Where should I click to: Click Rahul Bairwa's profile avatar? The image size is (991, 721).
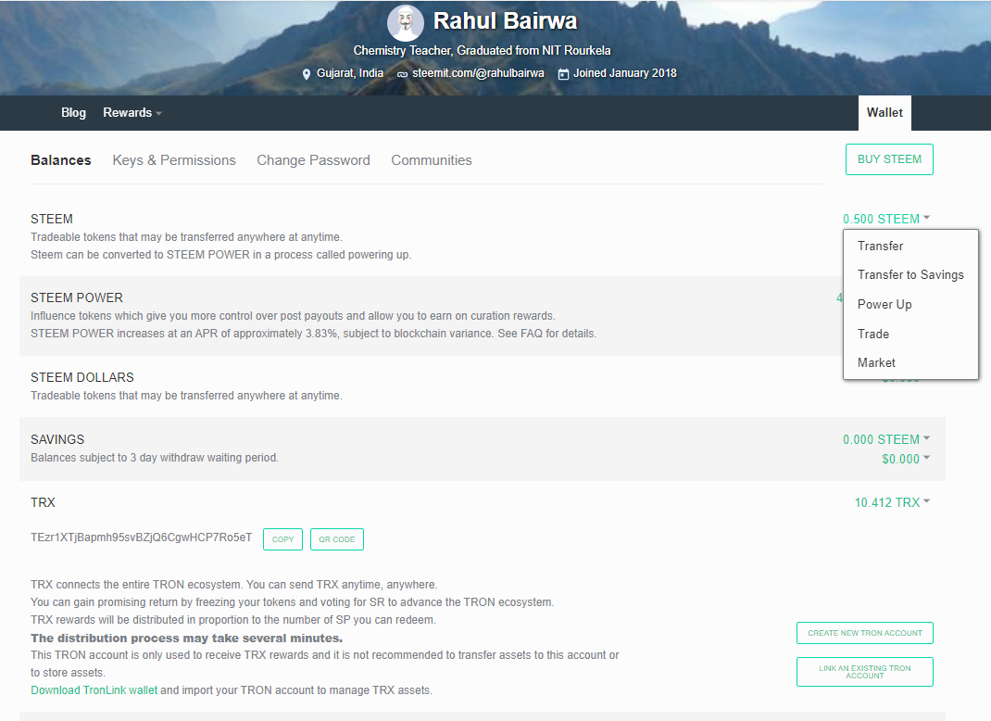pos(405,23)
